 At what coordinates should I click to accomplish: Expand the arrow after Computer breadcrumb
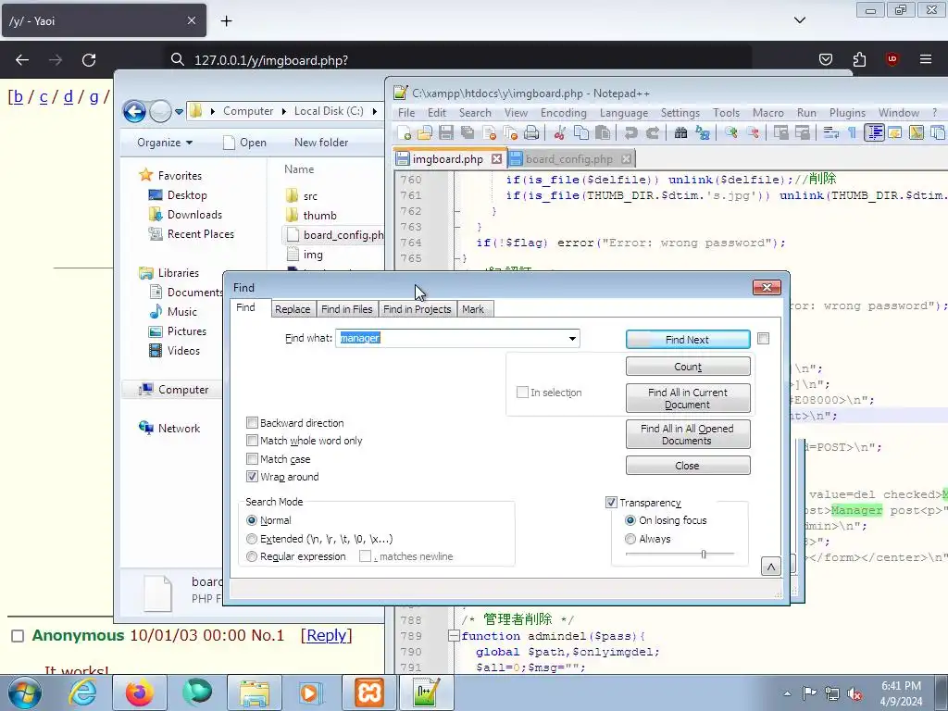point(283,111)
